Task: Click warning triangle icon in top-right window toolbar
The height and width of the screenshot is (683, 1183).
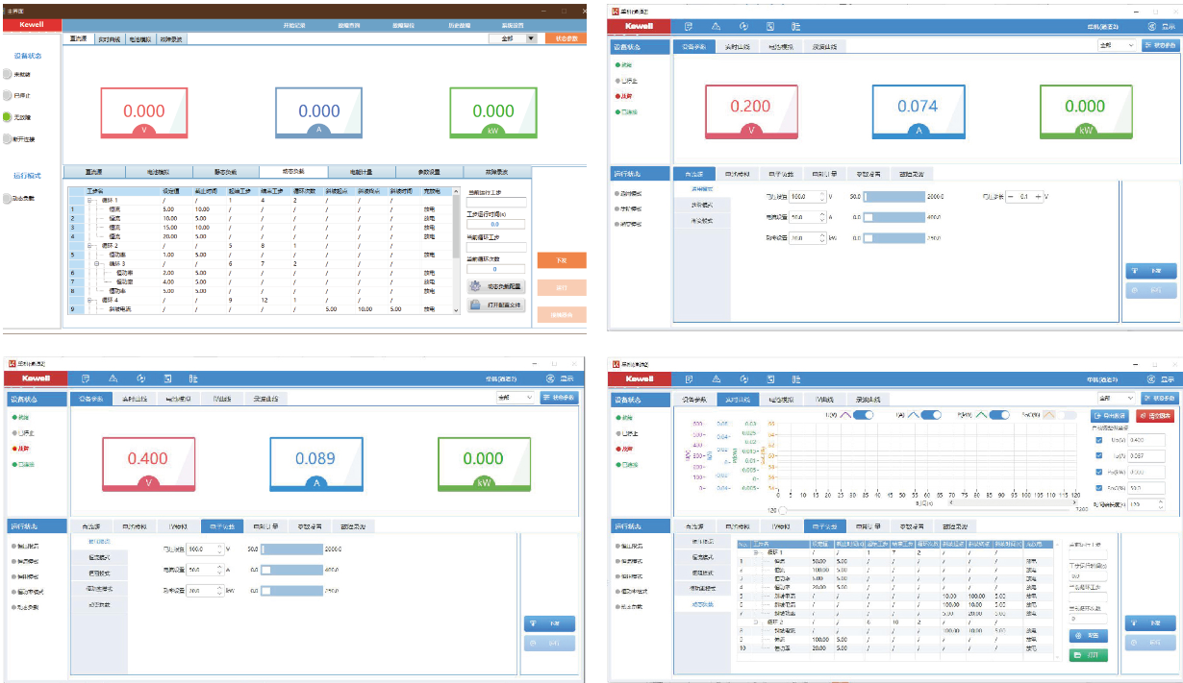Action: pos(716,27)
